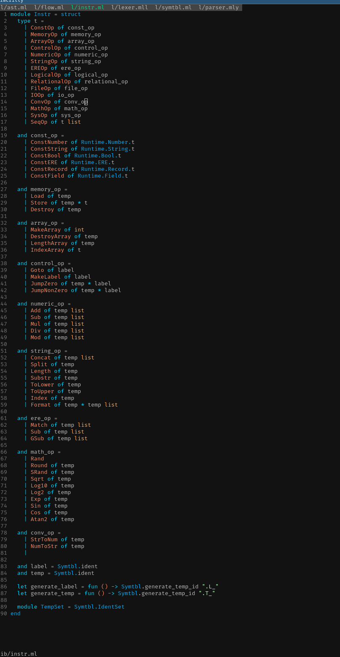Click 'ToUpper' on line 57
The width and height of the screenshot is (340, 657).
(42, 391)
